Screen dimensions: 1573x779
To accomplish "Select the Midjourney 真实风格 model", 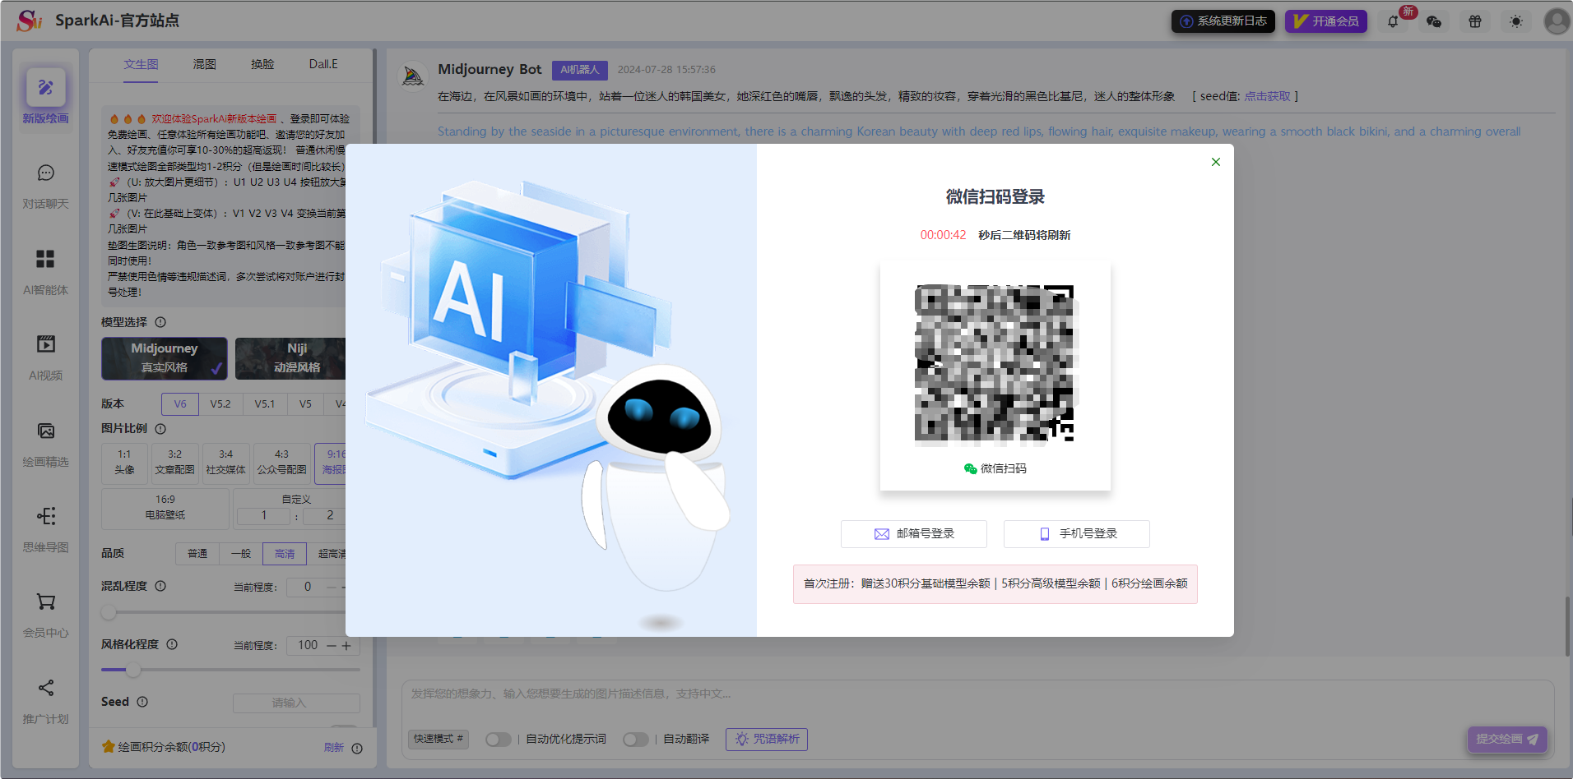I will [165, 358].
